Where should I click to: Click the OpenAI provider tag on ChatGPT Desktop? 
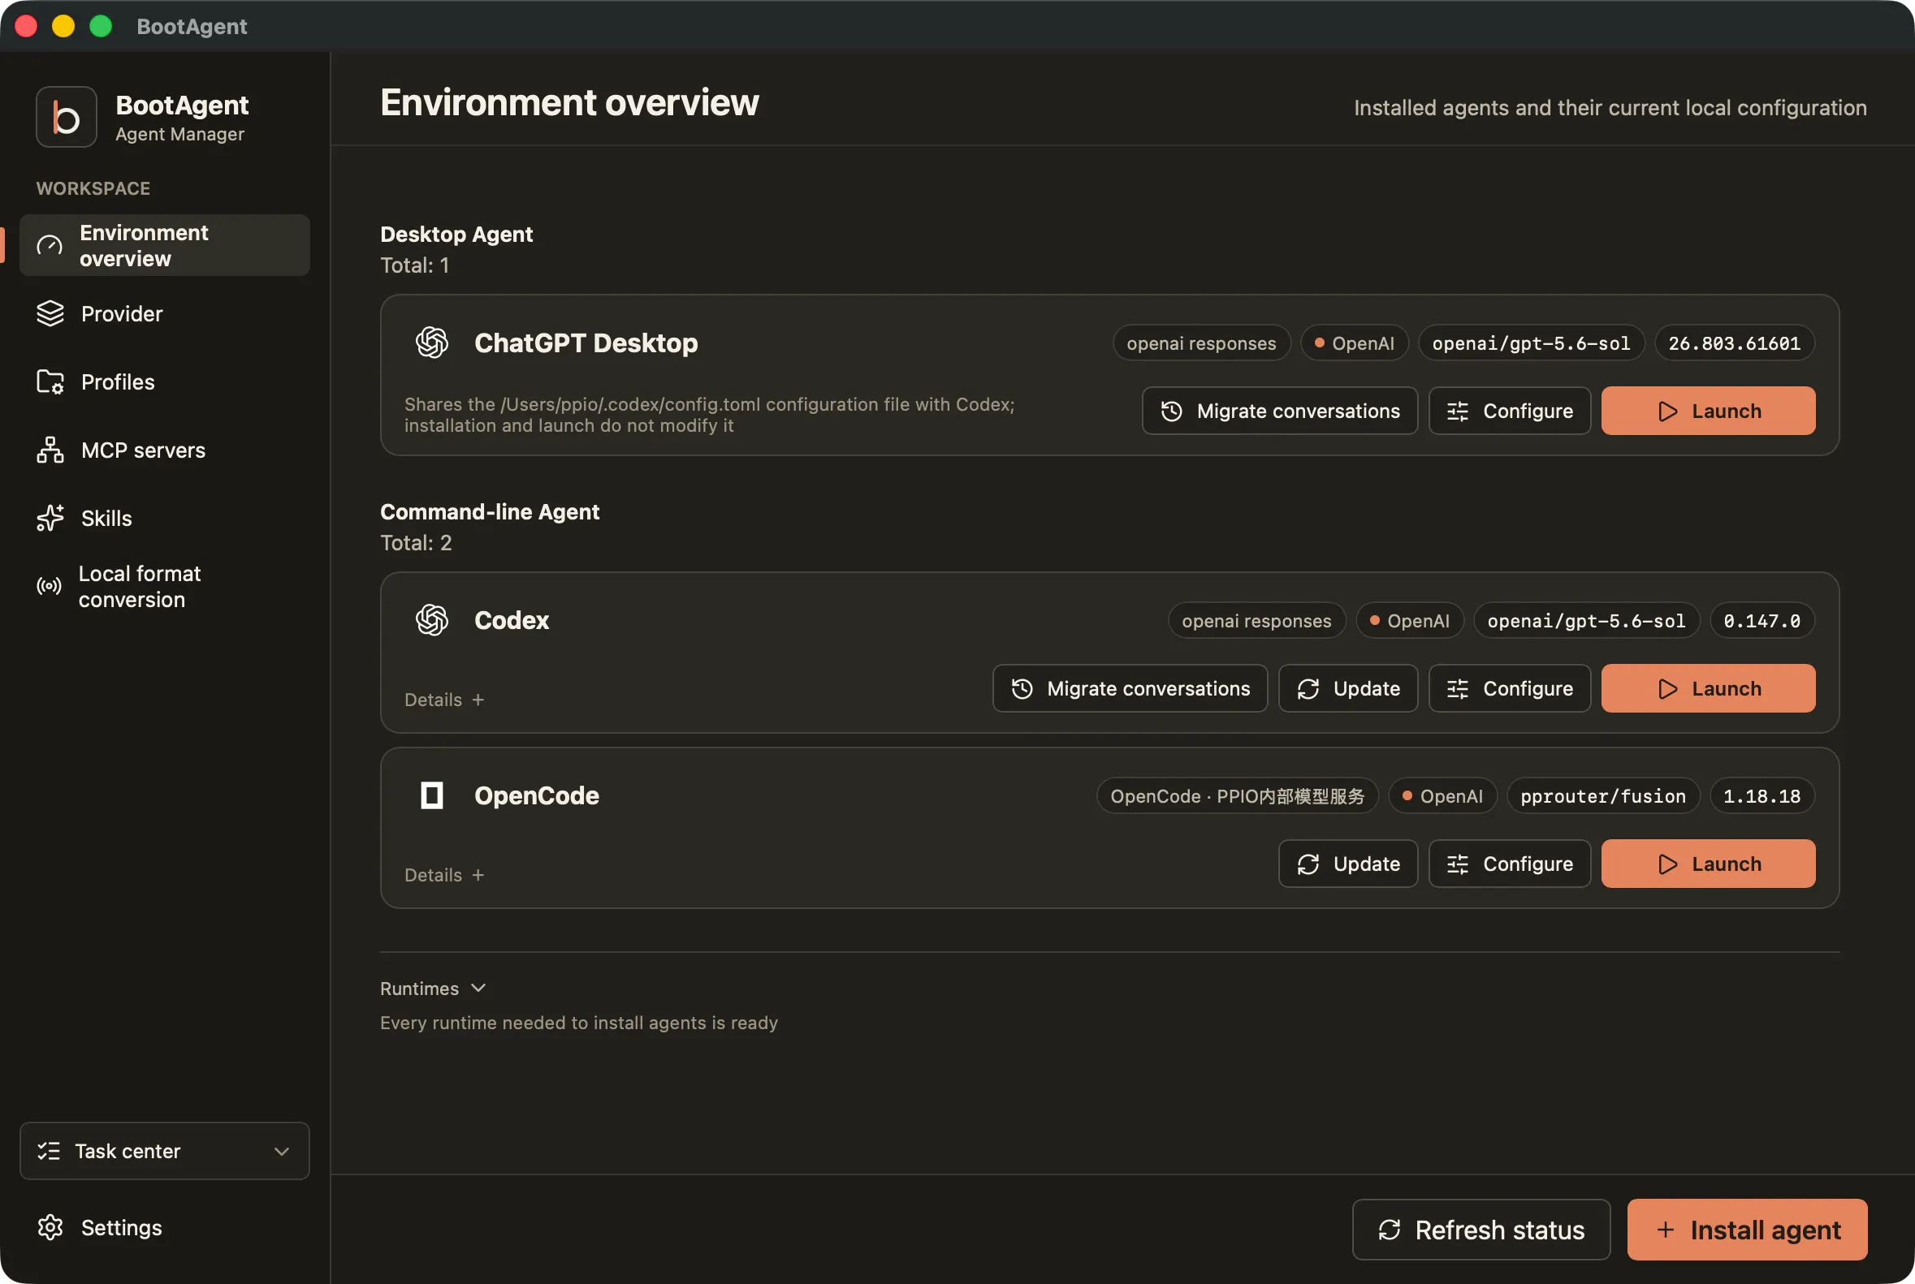[x=1355, y=343]
